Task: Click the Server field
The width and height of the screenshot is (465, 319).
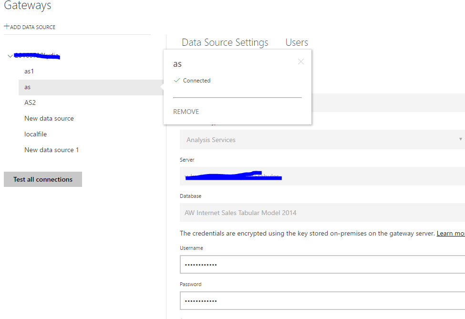Action: click(x=322, y=176)
